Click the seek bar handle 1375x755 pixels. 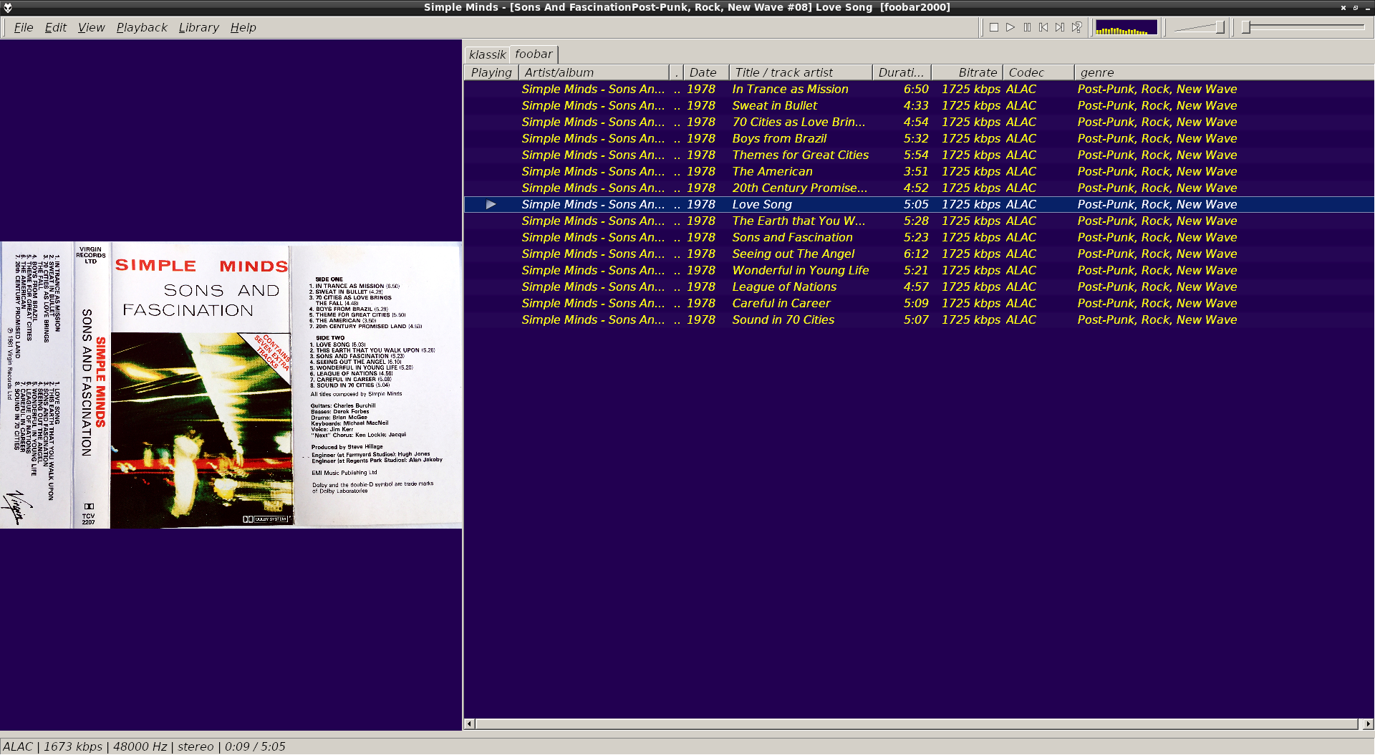[1246, 27]
